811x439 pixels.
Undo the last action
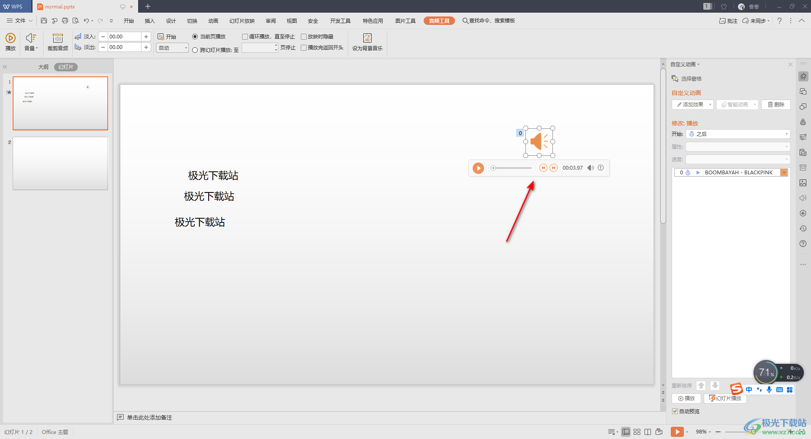click(x=86, y=21)
